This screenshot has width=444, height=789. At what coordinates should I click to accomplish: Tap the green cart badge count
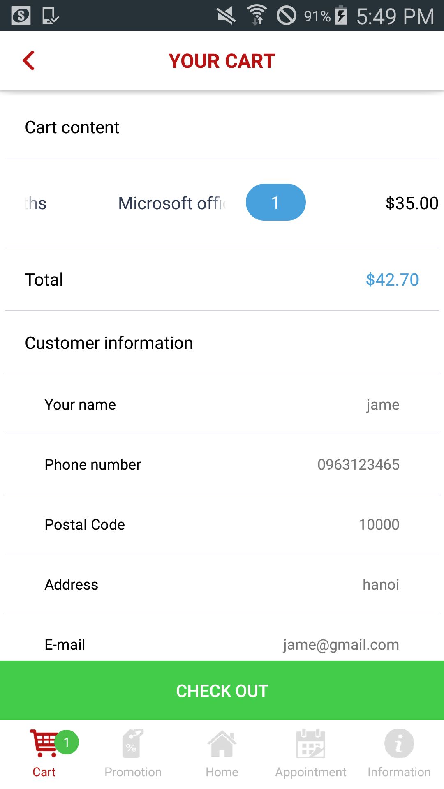click(67, 742)
